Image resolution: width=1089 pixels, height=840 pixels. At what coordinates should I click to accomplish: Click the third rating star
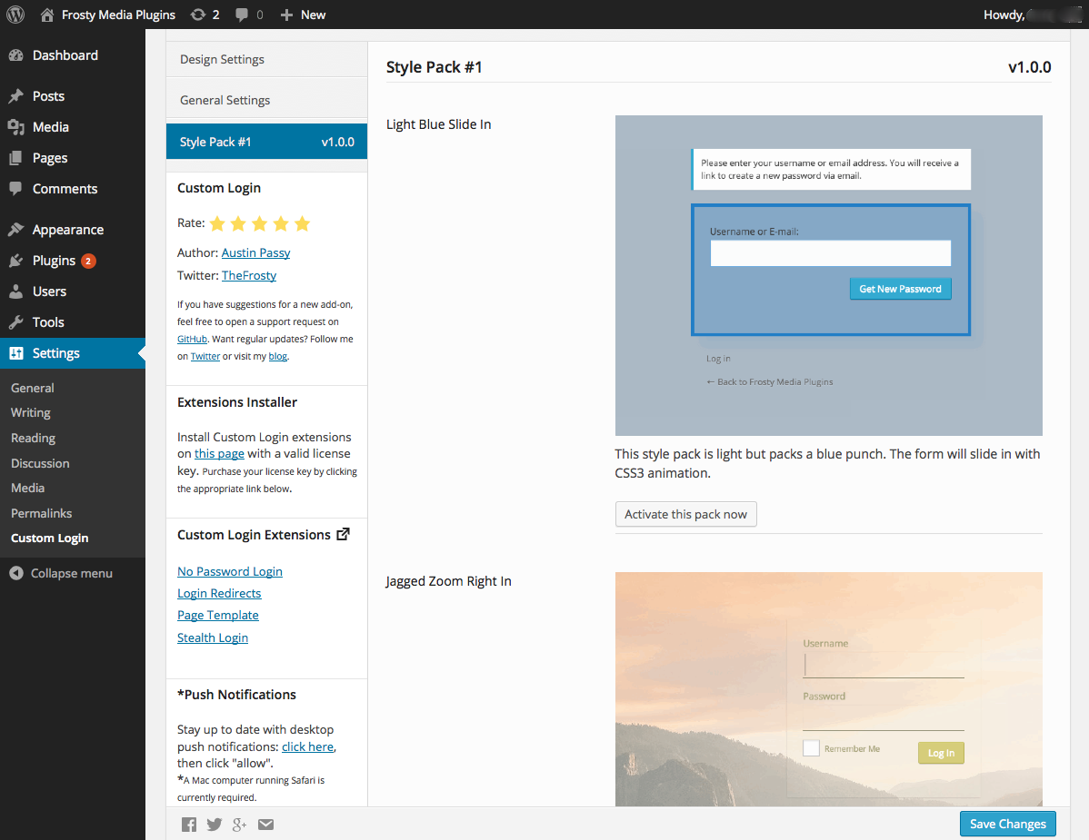pos(260,223)
